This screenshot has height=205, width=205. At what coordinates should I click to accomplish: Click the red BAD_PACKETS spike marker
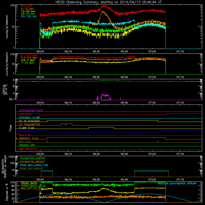point(140,149)
